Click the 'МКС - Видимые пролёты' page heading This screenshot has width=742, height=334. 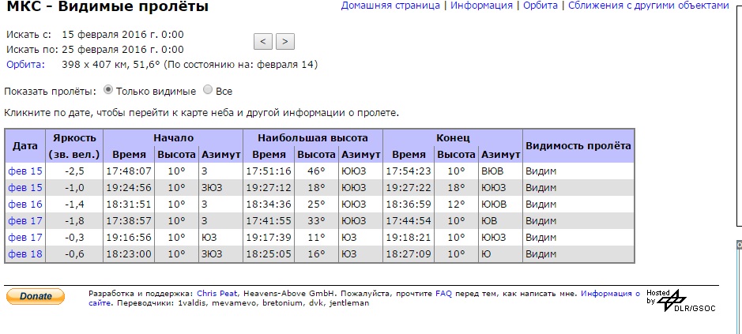(107, 6)
